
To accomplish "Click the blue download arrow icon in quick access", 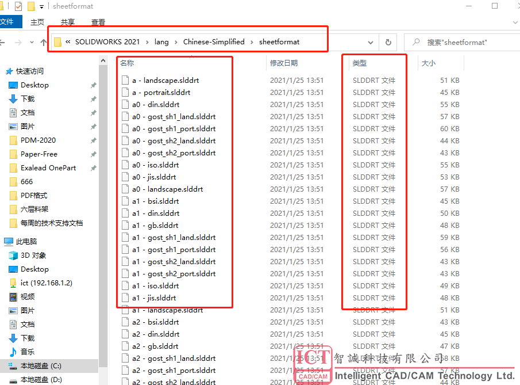I will click(13, 98).
